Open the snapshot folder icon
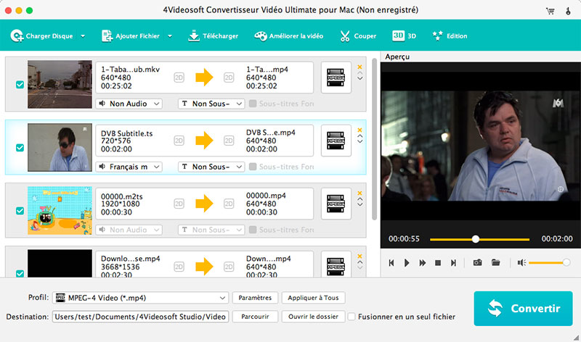The height and width of the screenshot is (342, 581). (x=496, y=262)
